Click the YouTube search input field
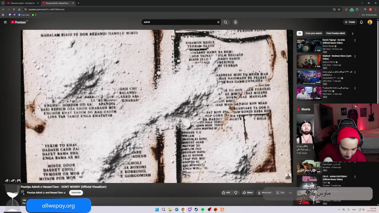The width and height of the screenshot is (379, 213). click(x=179, y=22)
